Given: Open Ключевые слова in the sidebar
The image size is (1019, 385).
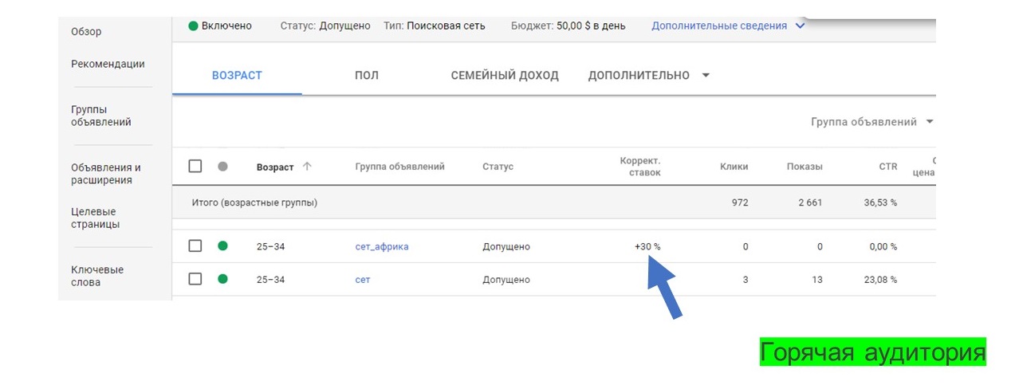Looking at the screenshot, I should point(97,276).
